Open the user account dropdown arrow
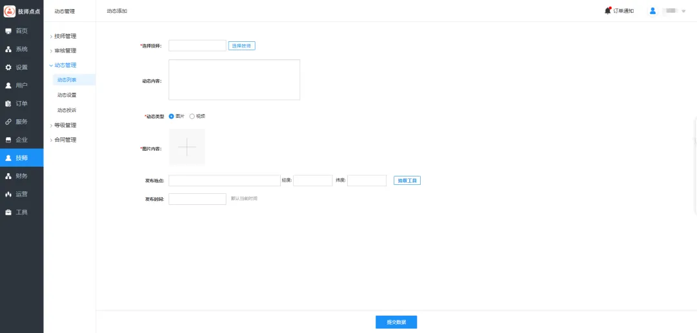The width and height of the screenshot is (697, 333). [683, 11]
